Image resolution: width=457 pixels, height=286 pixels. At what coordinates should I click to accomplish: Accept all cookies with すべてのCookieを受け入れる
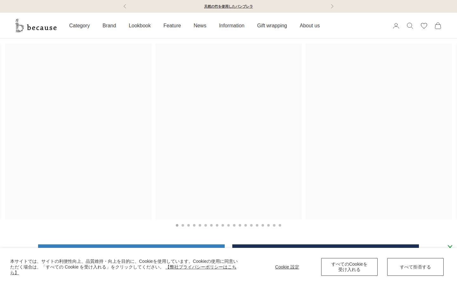click(349, 267)
